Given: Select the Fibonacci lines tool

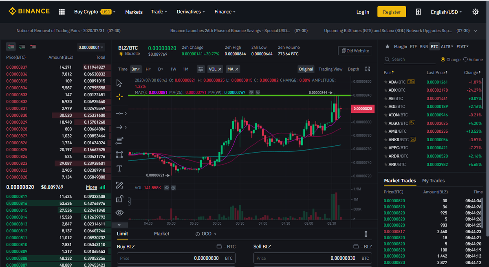Looking at the screenshot, I should pos(119,141).
